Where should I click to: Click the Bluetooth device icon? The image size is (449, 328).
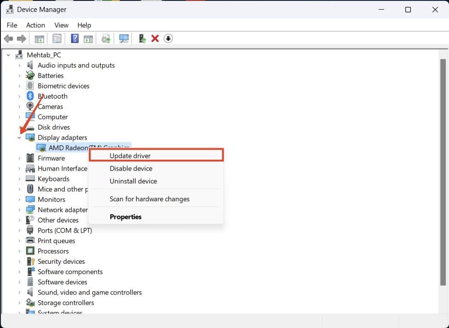[x=30, y=96]
